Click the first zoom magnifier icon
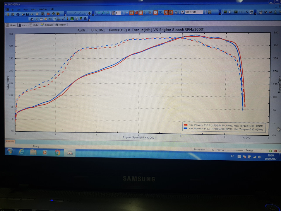The height and width of the screenshot is (211, 281). 99,13
